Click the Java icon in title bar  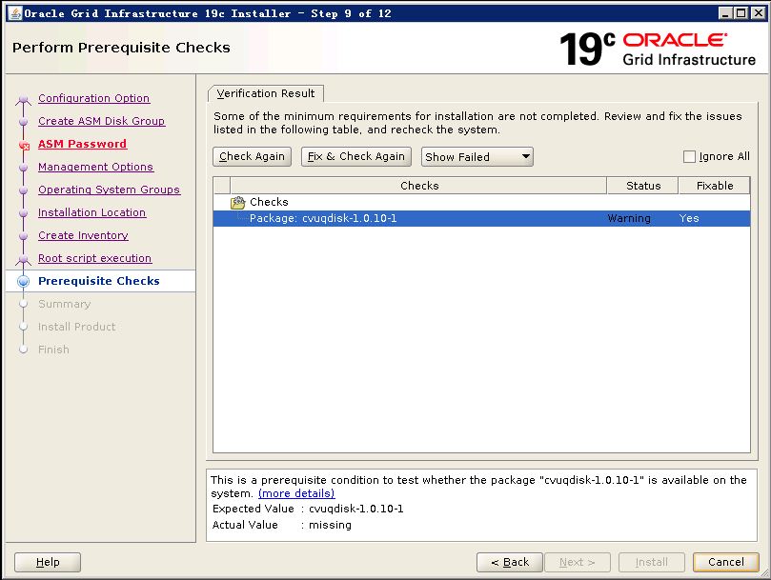[x=14, y=13]
